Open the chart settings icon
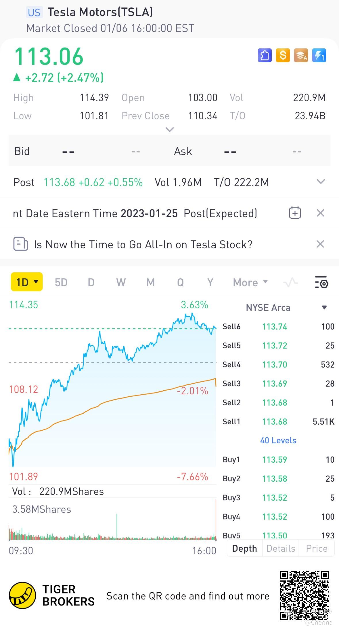Image resolution: width=339 pixels, height=630 pixels. point(321,282)
